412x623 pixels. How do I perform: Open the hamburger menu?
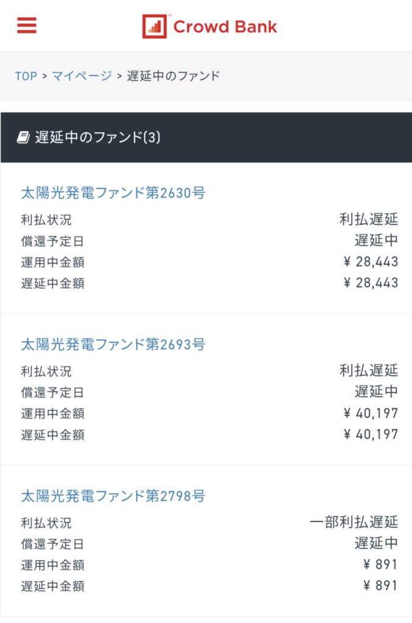[27, 26]
